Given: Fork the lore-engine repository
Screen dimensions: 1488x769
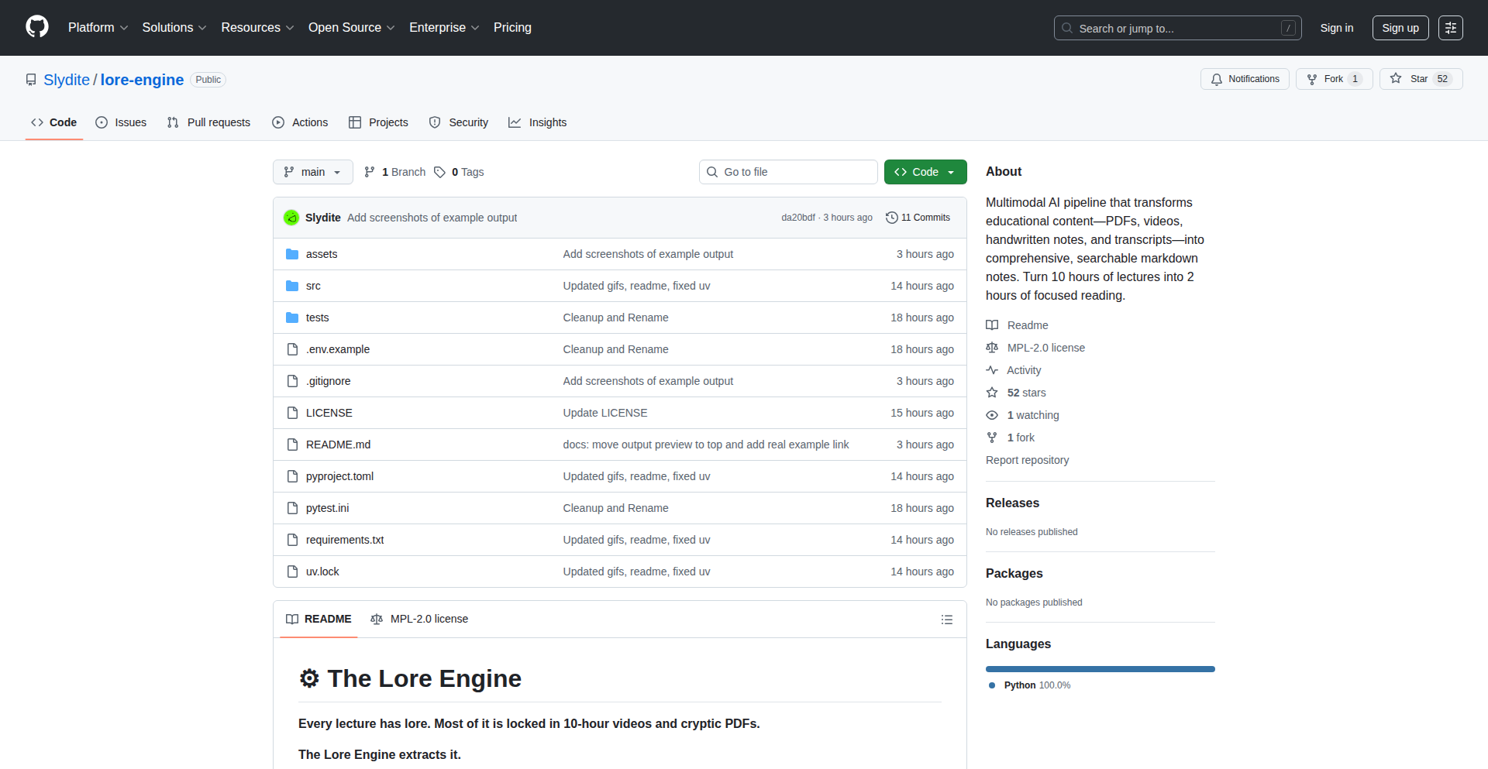Looking at the screenshot, I should tap(1333, 79).
